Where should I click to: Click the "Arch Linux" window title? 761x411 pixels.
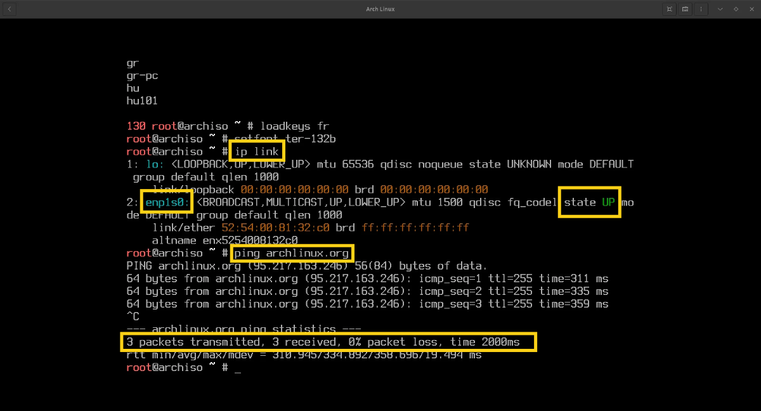tap(380, 9)
